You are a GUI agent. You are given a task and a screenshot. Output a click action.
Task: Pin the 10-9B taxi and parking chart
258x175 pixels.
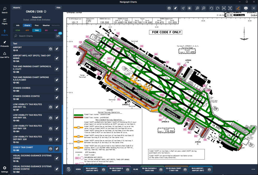(x=57, y=69)
